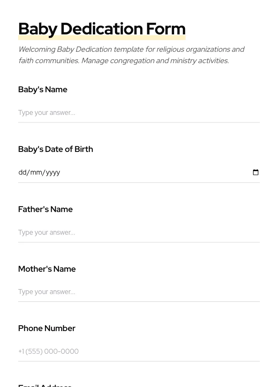
Task: Click the italic 'Welcoming Baby Dedication template' line
Action: [131, 50]
